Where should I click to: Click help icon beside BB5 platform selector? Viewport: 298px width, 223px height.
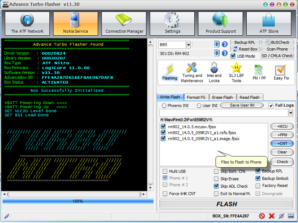click(x=225, y=45)
